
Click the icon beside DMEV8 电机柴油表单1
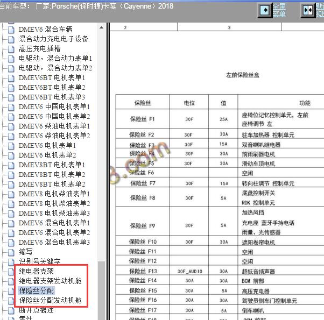tap(11, 194)
